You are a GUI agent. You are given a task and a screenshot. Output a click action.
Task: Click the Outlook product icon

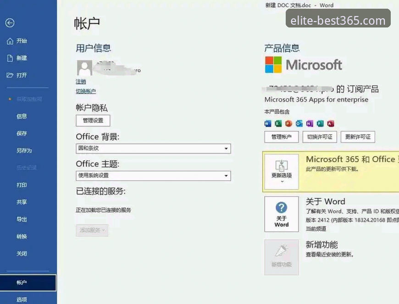299,124
